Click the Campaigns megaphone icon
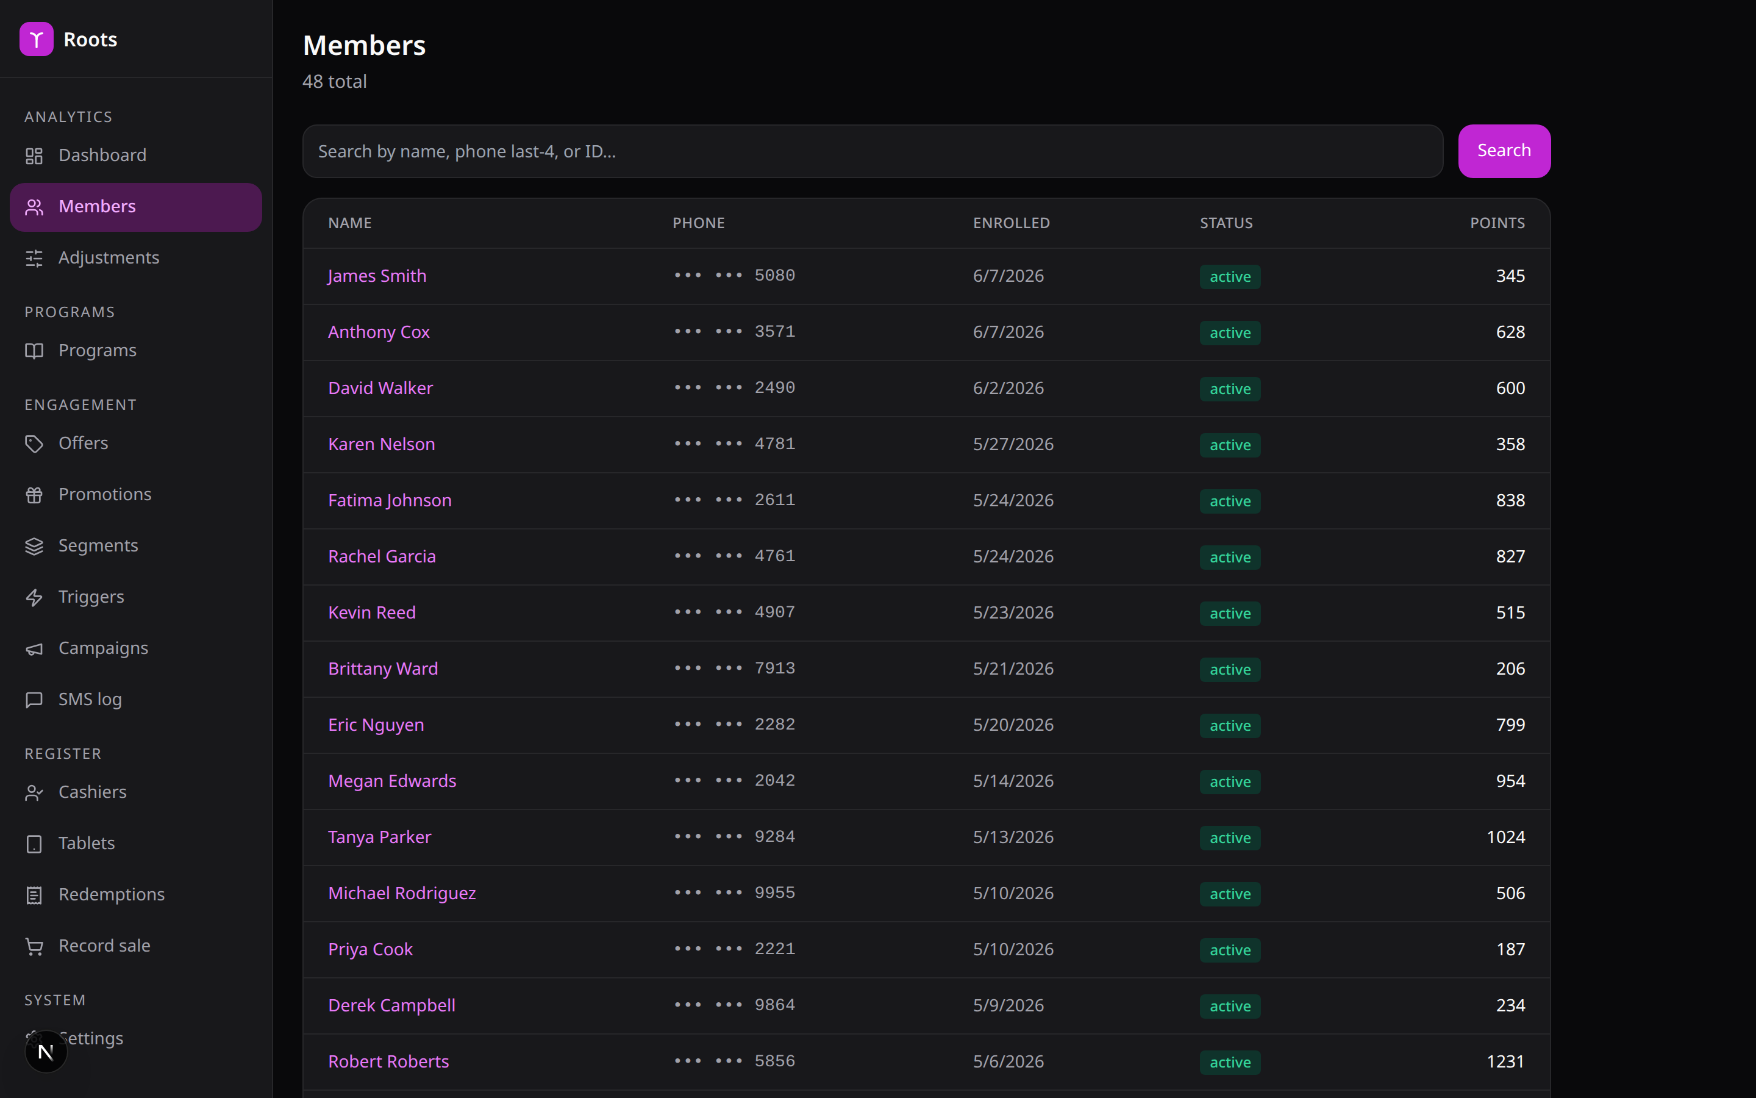This screenshot has width=1756, height=1098. [x=34, y=648]
